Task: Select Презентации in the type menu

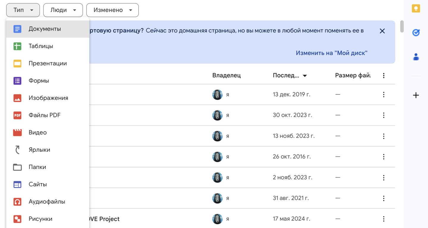Action: click(x=48, y=64)
